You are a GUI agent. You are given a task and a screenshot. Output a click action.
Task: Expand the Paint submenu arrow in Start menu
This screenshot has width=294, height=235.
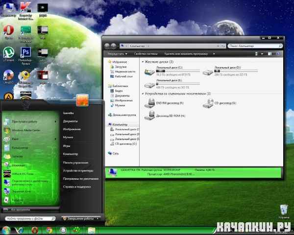pos(55,139)
